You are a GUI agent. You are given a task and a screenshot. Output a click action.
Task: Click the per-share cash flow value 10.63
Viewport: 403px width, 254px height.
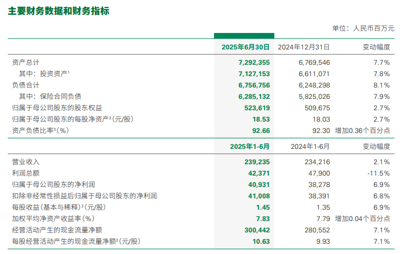[x=260, y=241]
